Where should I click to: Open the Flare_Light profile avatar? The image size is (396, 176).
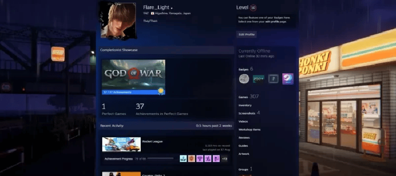(118, 20)
